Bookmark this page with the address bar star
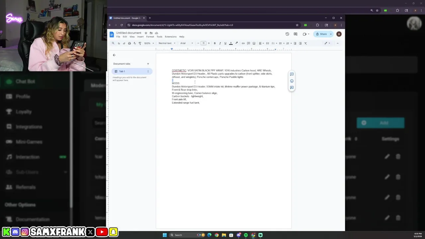 pyautogui.click(x=297, y=25)
